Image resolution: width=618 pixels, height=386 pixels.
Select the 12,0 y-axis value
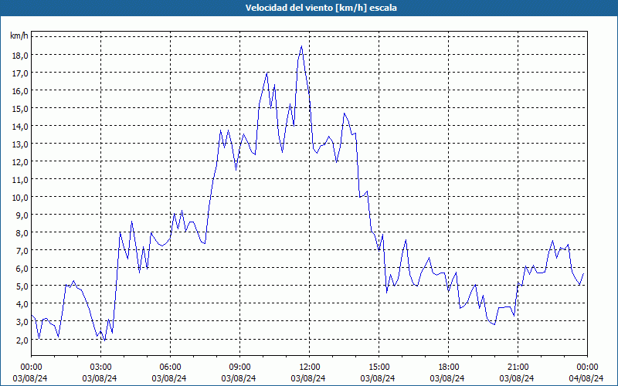[20, 162]
